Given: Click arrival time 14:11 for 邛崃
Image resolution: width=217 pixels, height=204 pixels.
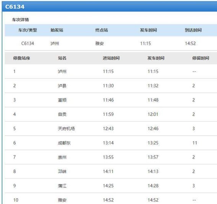Looking at the screenshot, I should (x=108, y=172).
